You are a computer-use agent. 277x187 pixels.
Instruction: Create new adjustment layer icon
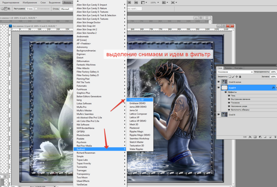[x=260, y=137]
